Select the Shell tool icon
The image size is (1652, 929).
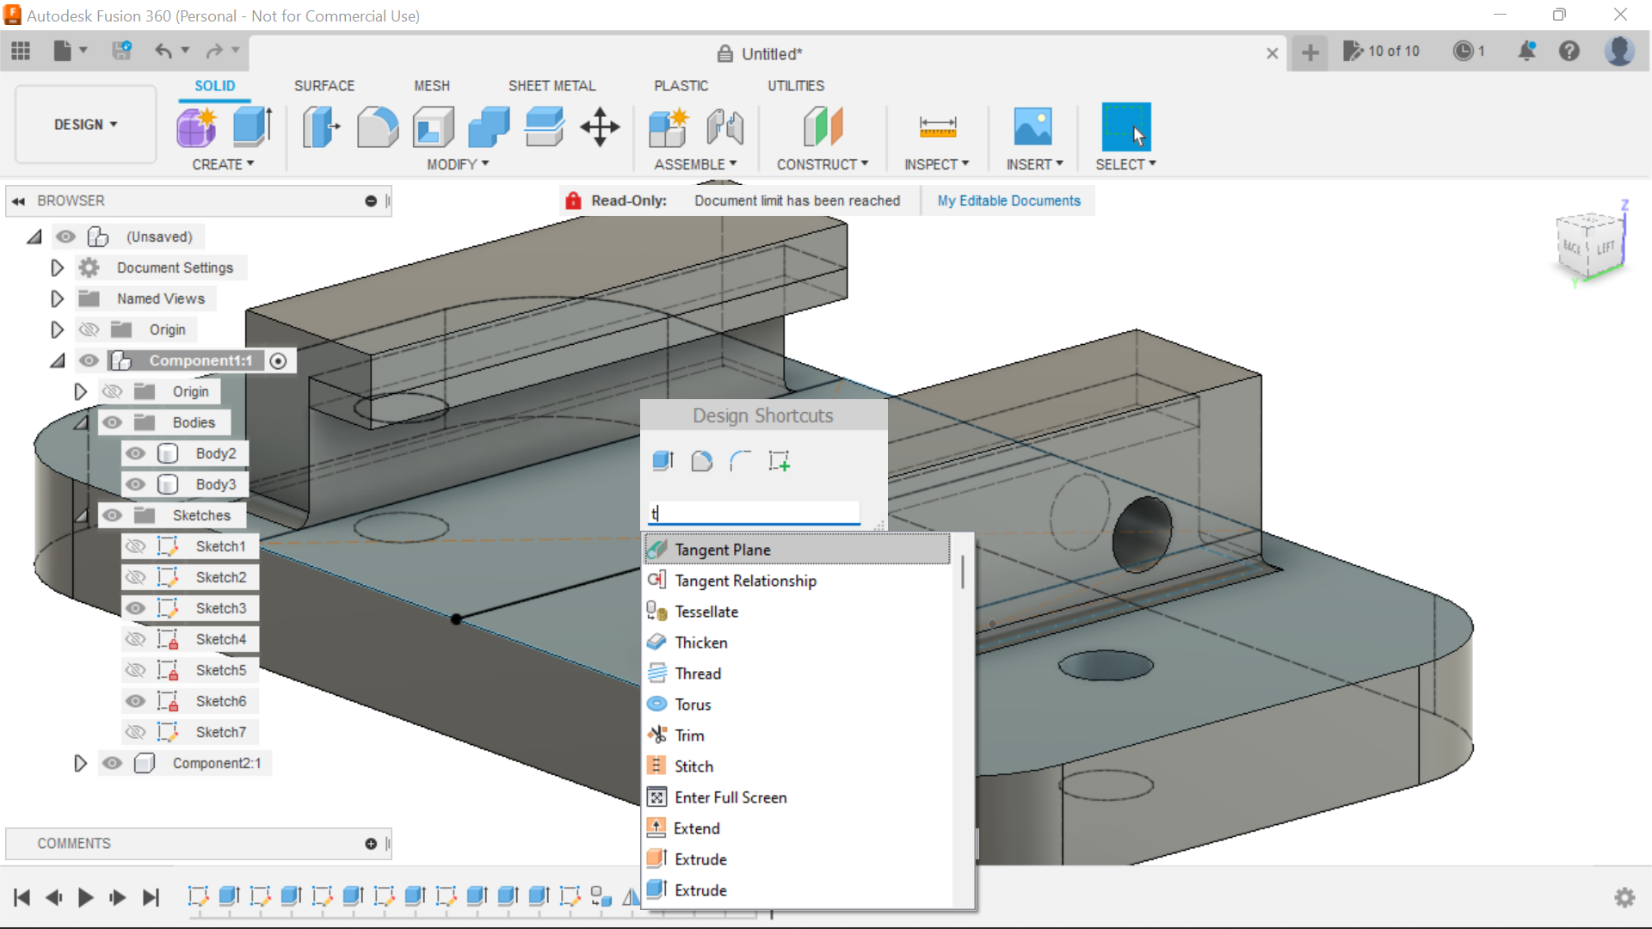433,127
